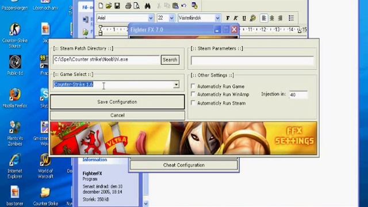Click the Information header in Explorer panel

[94, 160]
